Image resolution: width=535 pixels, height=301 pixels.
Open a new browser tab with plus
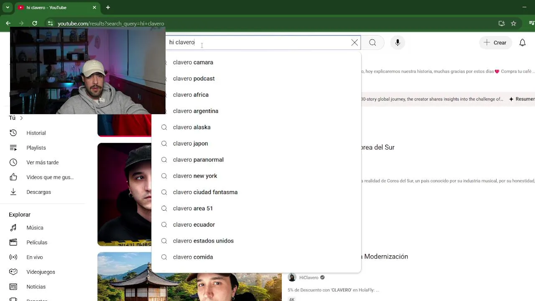pyautogui.click(x=108, y=8)
